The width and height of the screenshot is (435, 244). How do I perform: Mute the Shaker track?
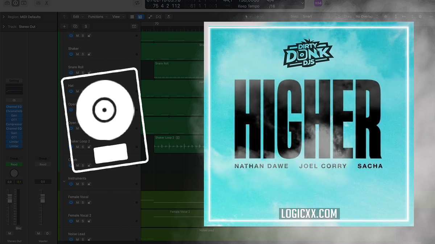tap(77, 54)
